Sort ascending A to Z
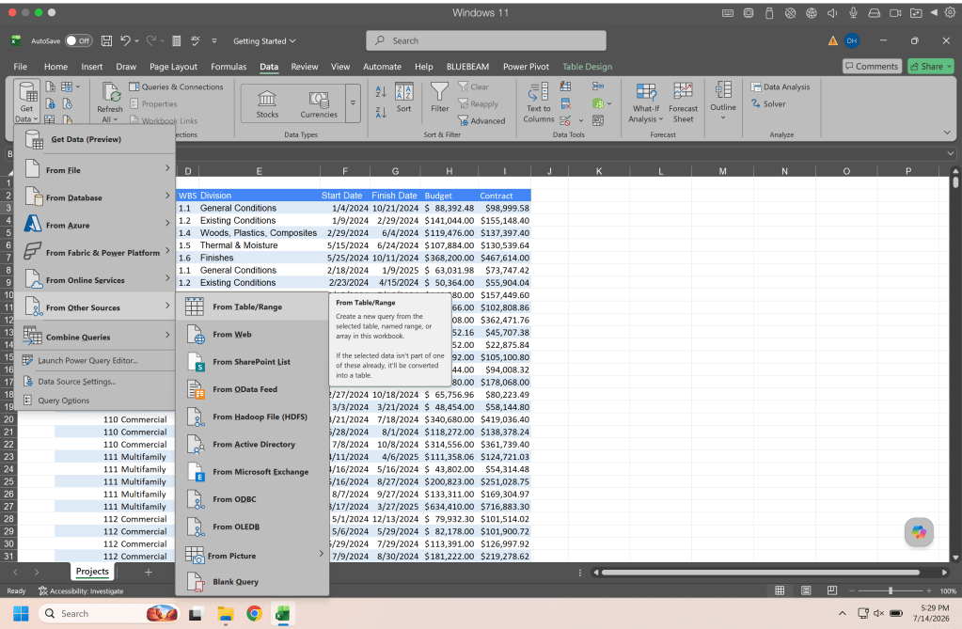 (381, 91)
